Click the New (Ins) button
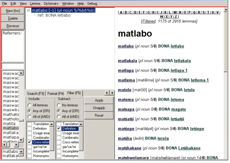 point(13,11)
